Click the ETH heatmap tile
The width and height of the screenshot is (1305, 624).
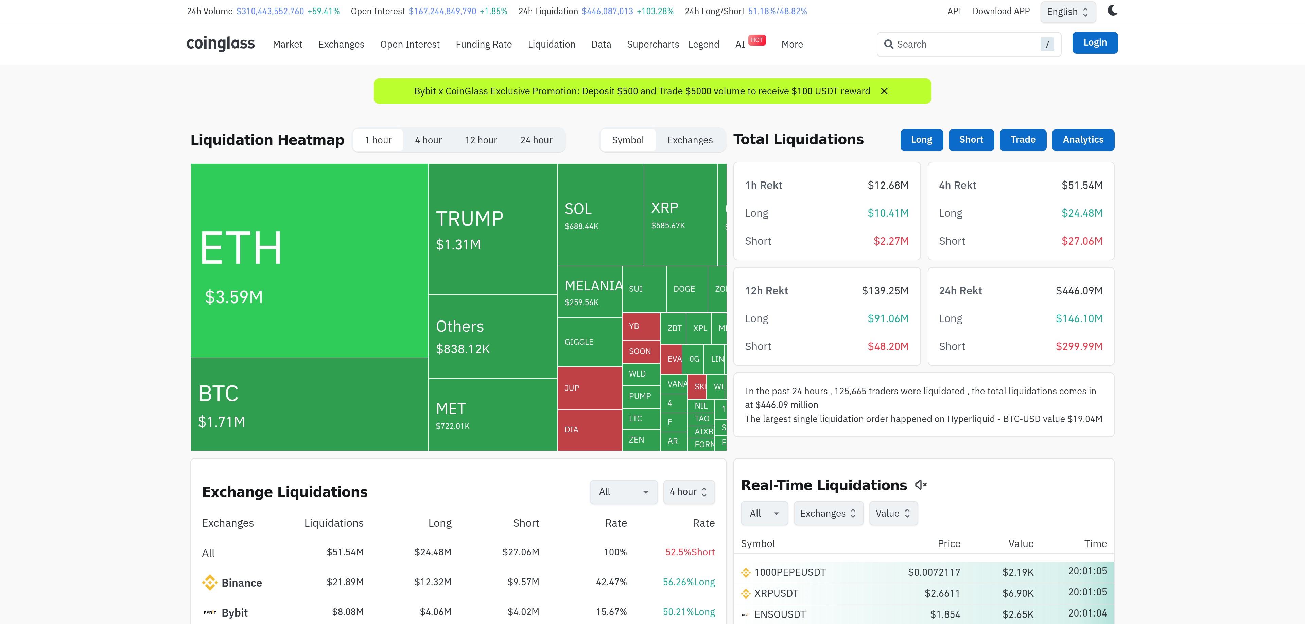coord(309,260)
